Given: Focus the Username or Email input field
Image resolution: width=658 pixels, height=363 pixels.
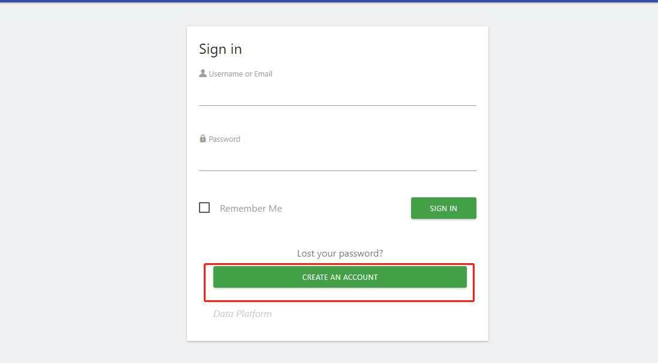Looking at the screenshot, I should click(337, 94).
